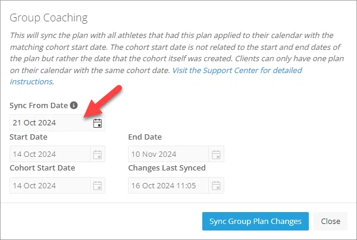Open the Visit the Support Center link

[x=156, y=76]
